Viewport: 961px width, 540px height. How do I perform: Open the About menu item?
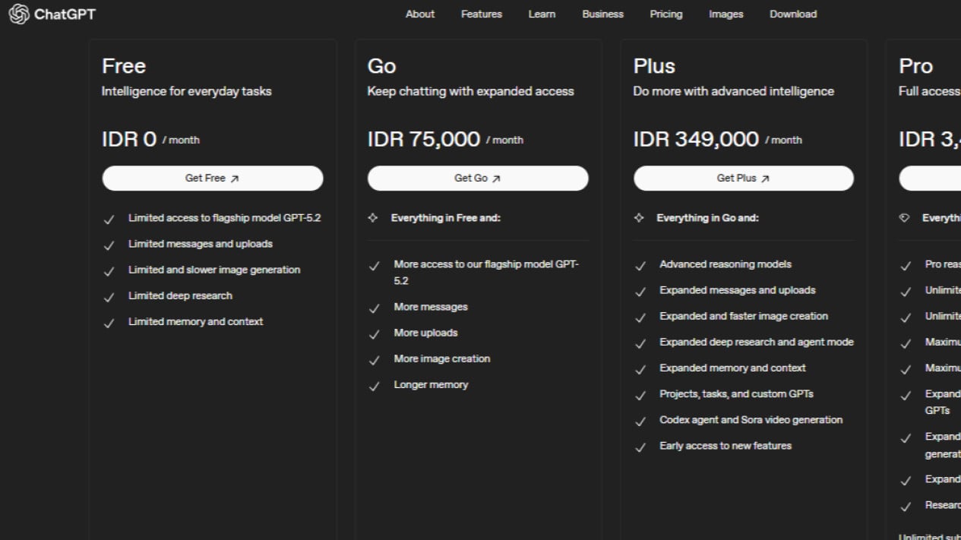pyautogui.click(x=420, y=14)
